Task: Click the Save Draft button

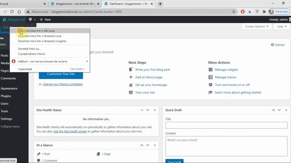Action: tap(175, 161)
